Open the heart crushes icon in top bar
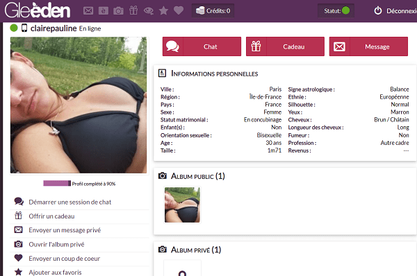Image resolution: width=417 pixels, height=276 pixels. (179, 10)
